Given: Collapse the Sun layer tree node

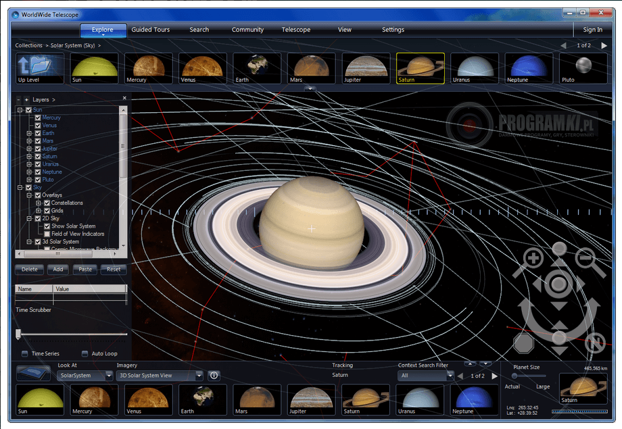Looking at the screenshot, I should tap(20, 110).
